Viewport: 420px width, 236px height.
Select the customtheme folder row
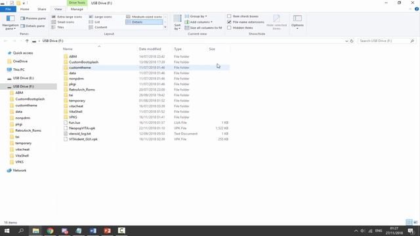146,68
